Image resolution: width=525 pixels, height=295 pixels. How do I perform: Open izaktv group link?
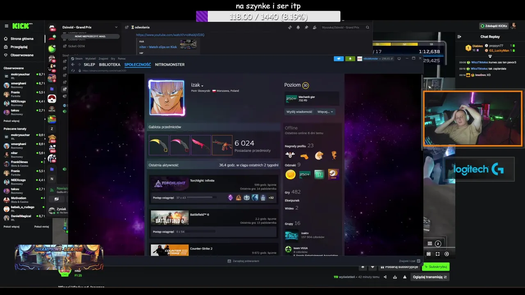click(x=305, y=233)
